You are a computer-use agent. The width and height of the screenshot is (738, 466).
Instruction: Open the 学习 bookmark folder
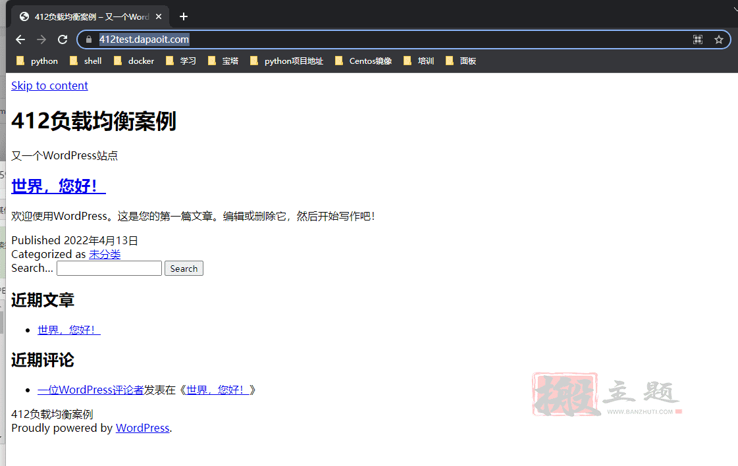[x=181, y=61]
